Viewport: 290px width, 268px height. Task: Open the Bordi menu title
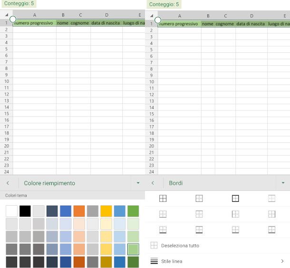[x=176, y=183]
